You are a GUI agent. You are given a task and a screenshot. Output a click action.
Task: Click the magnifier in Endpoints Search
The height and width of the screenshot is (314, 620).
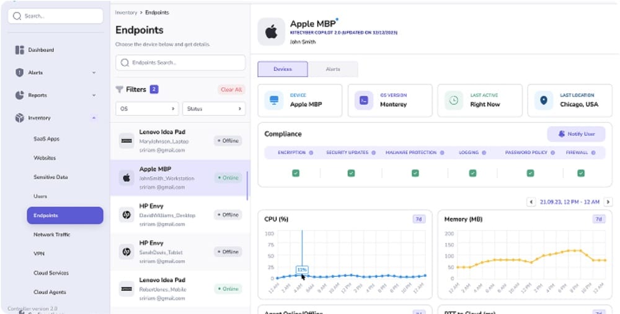[x=125, y=62]
